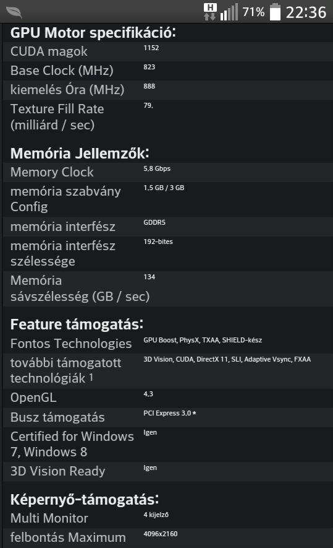
Task: Select the Memory Clock 5.8 Gbps row
Action: coord(168,172)
